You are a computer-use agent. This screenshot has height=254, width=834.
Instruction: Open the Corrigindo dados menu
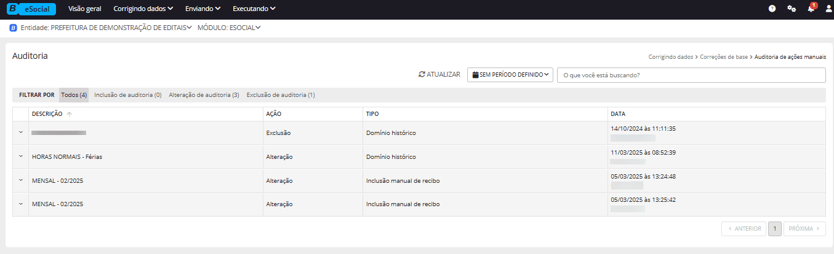tap(143, 9)
